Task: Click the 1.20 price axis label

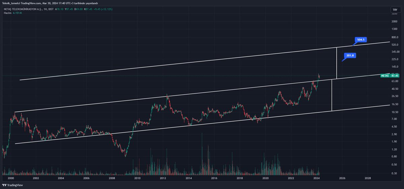Action: tap(395, 149)
